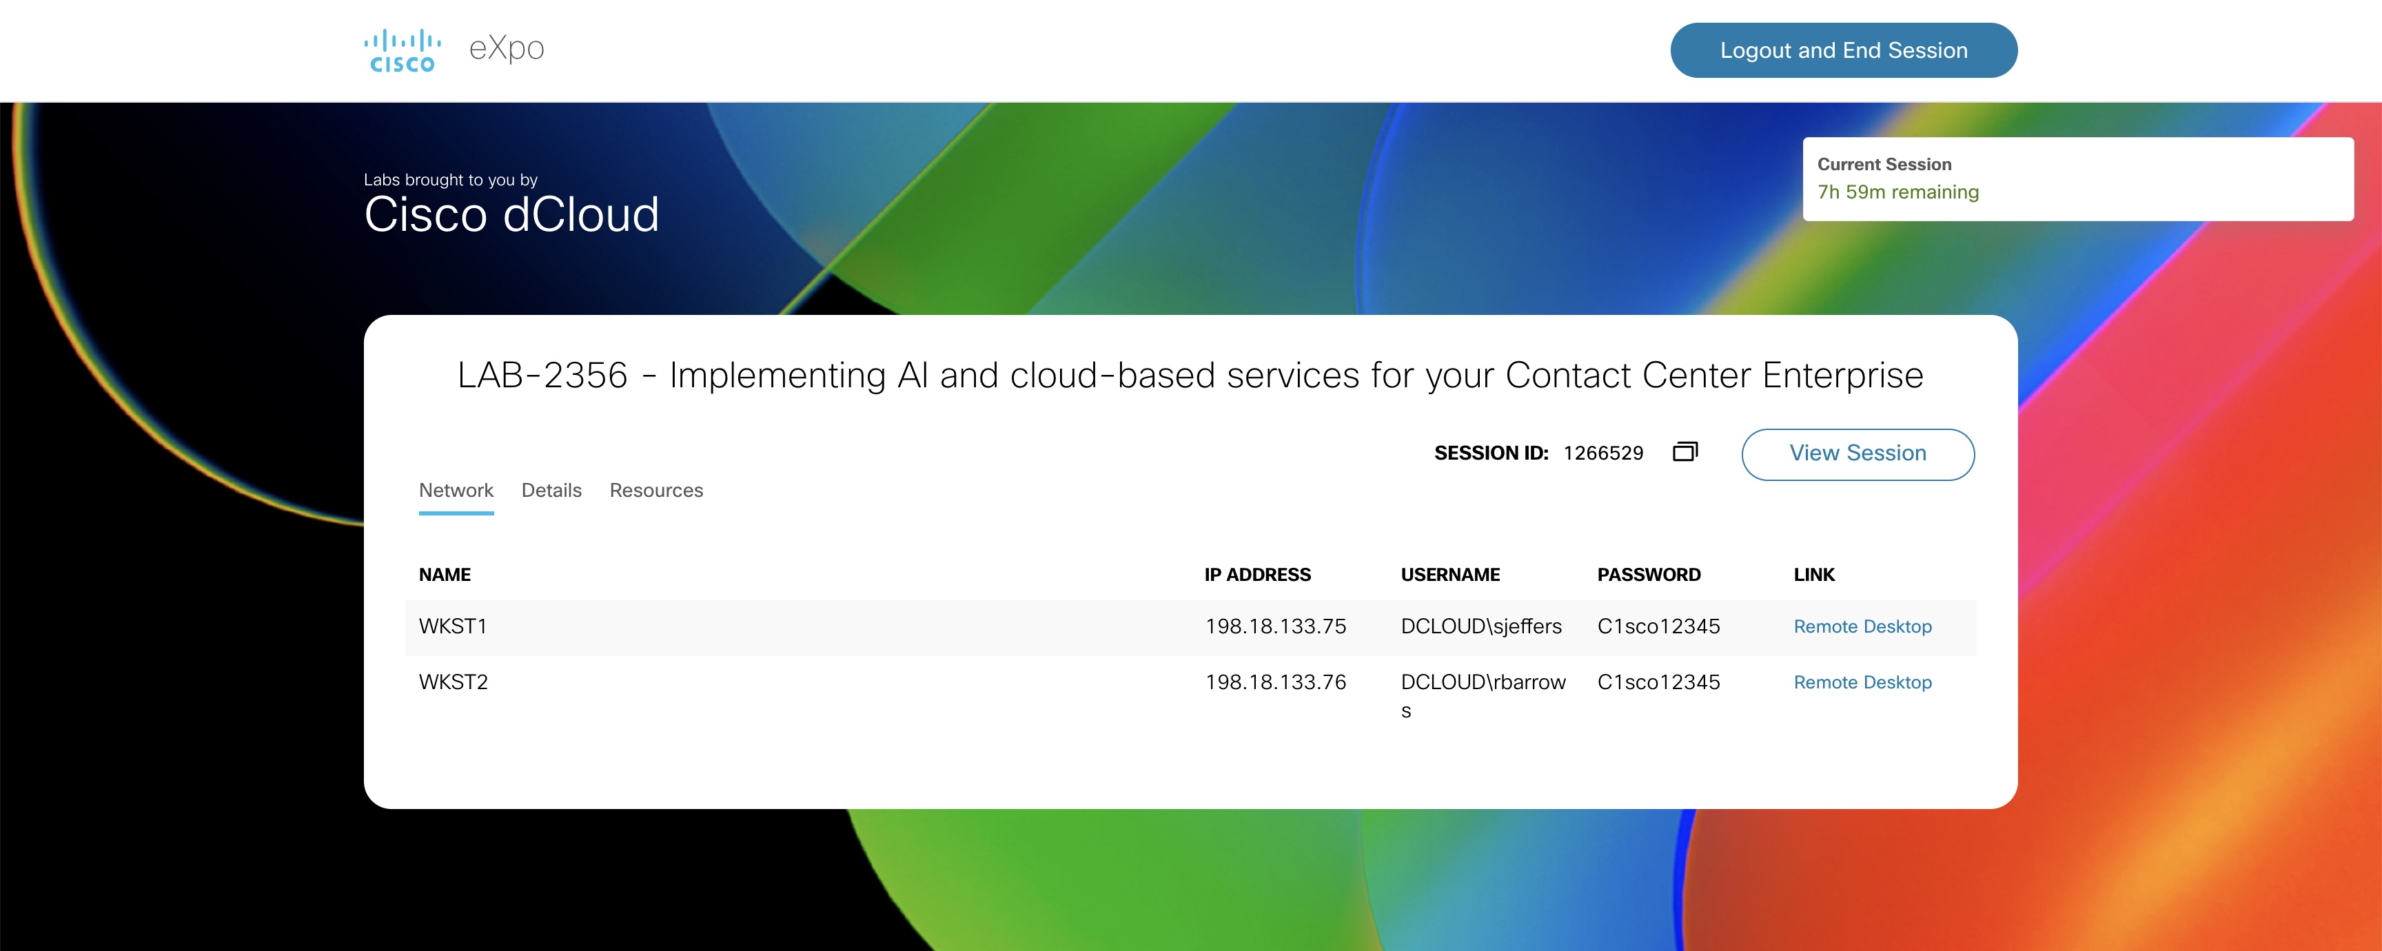
Task: Click the IP ADDRESS column header
Action: pyautogui.click(x=1256, y=575)
